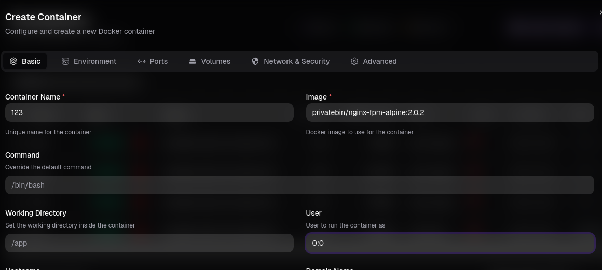The width and height of the screenshot is (602, 270).
Task: Select the Network & Security tab
Action: point(296,61)
